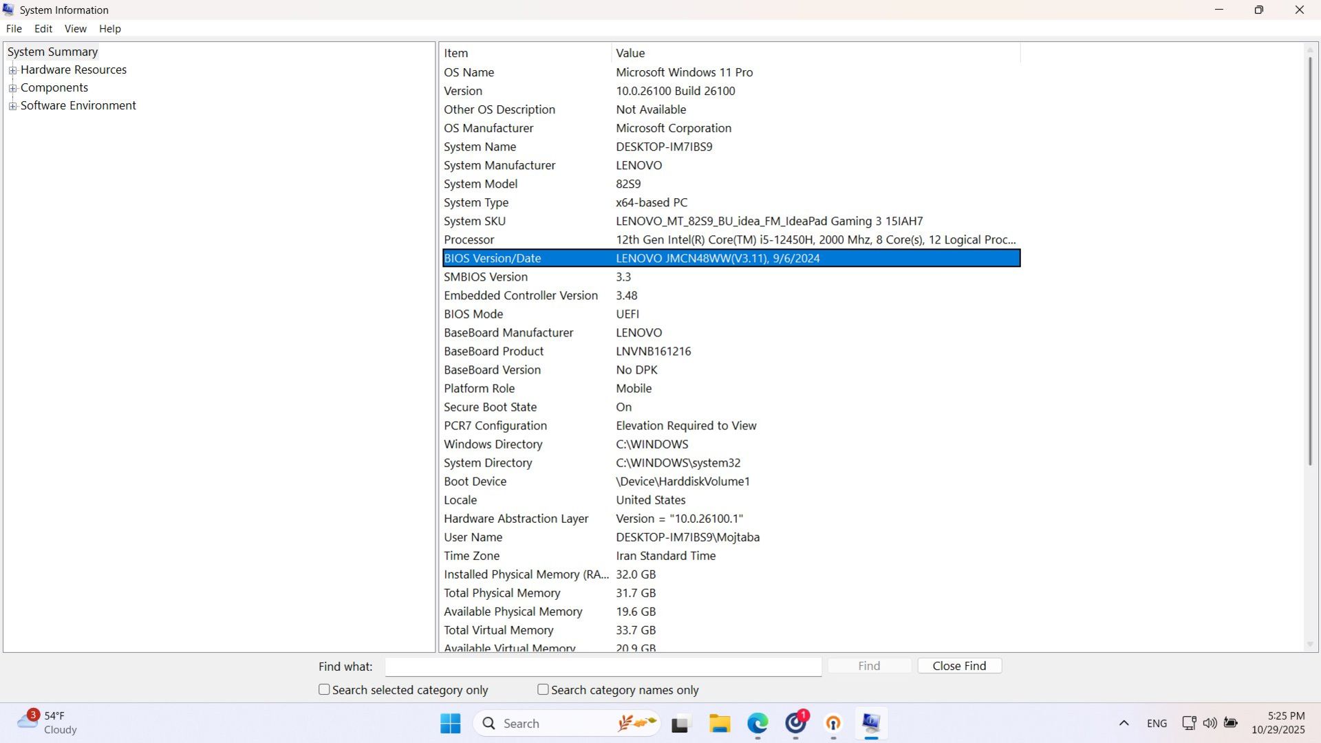Enable Search selected category only checkbox
Viewport: 1321px width, 743px height.
pyautogui.click(x=324, y=689)
